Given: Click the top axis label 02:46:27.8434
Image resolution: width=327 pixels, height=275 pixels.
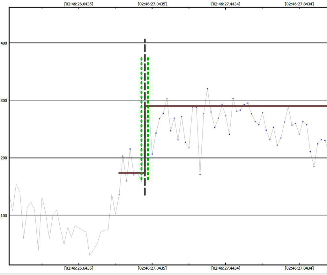Looking at the screenshot, I should click(299, 4).
